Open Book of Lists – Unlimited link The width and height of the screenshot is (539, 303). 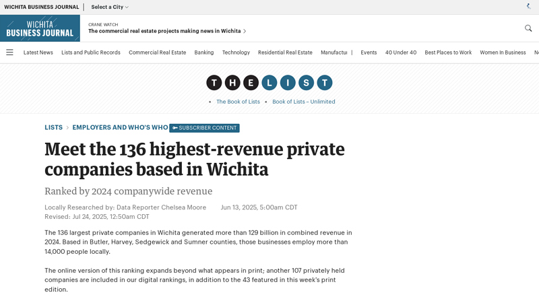pos(304,102)
